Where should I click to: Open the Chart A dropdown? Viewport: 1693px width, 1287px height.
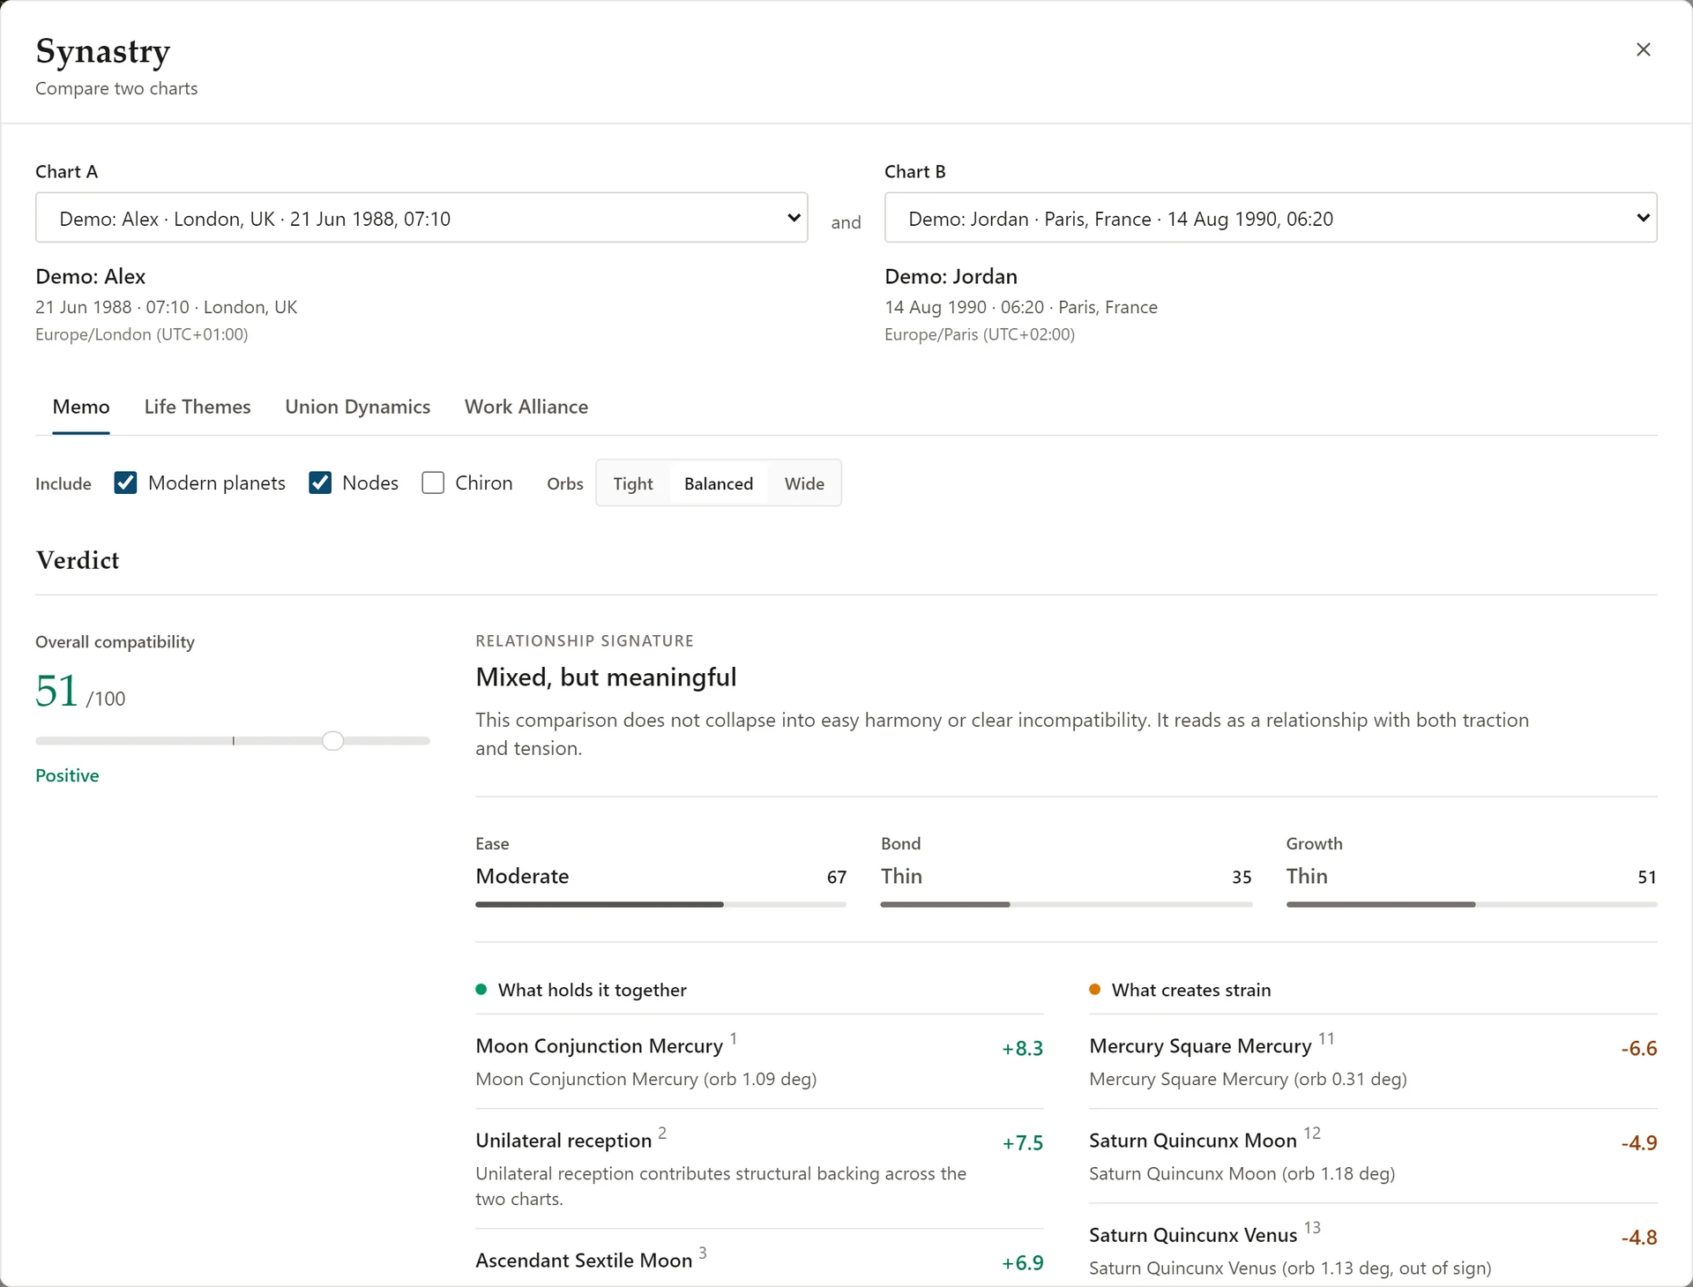tap(421, 218)
